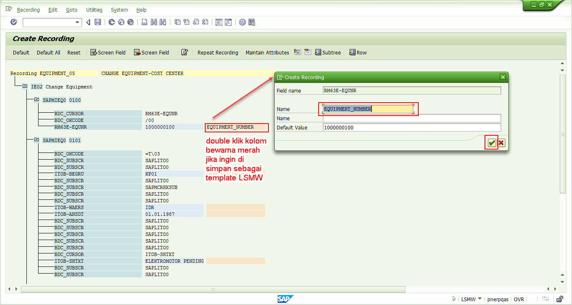Viewport: 572px width, 305px height.
Task: Click the Find Next icon beside the binoculars
Action: pyautogui.click(x=162, y=22)
